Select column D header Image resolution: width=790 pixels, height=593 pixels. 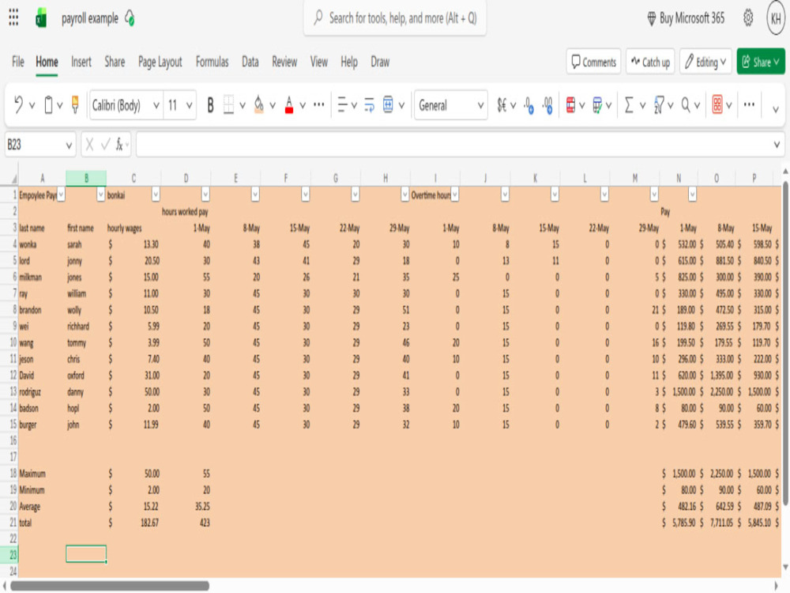point(186,178)
